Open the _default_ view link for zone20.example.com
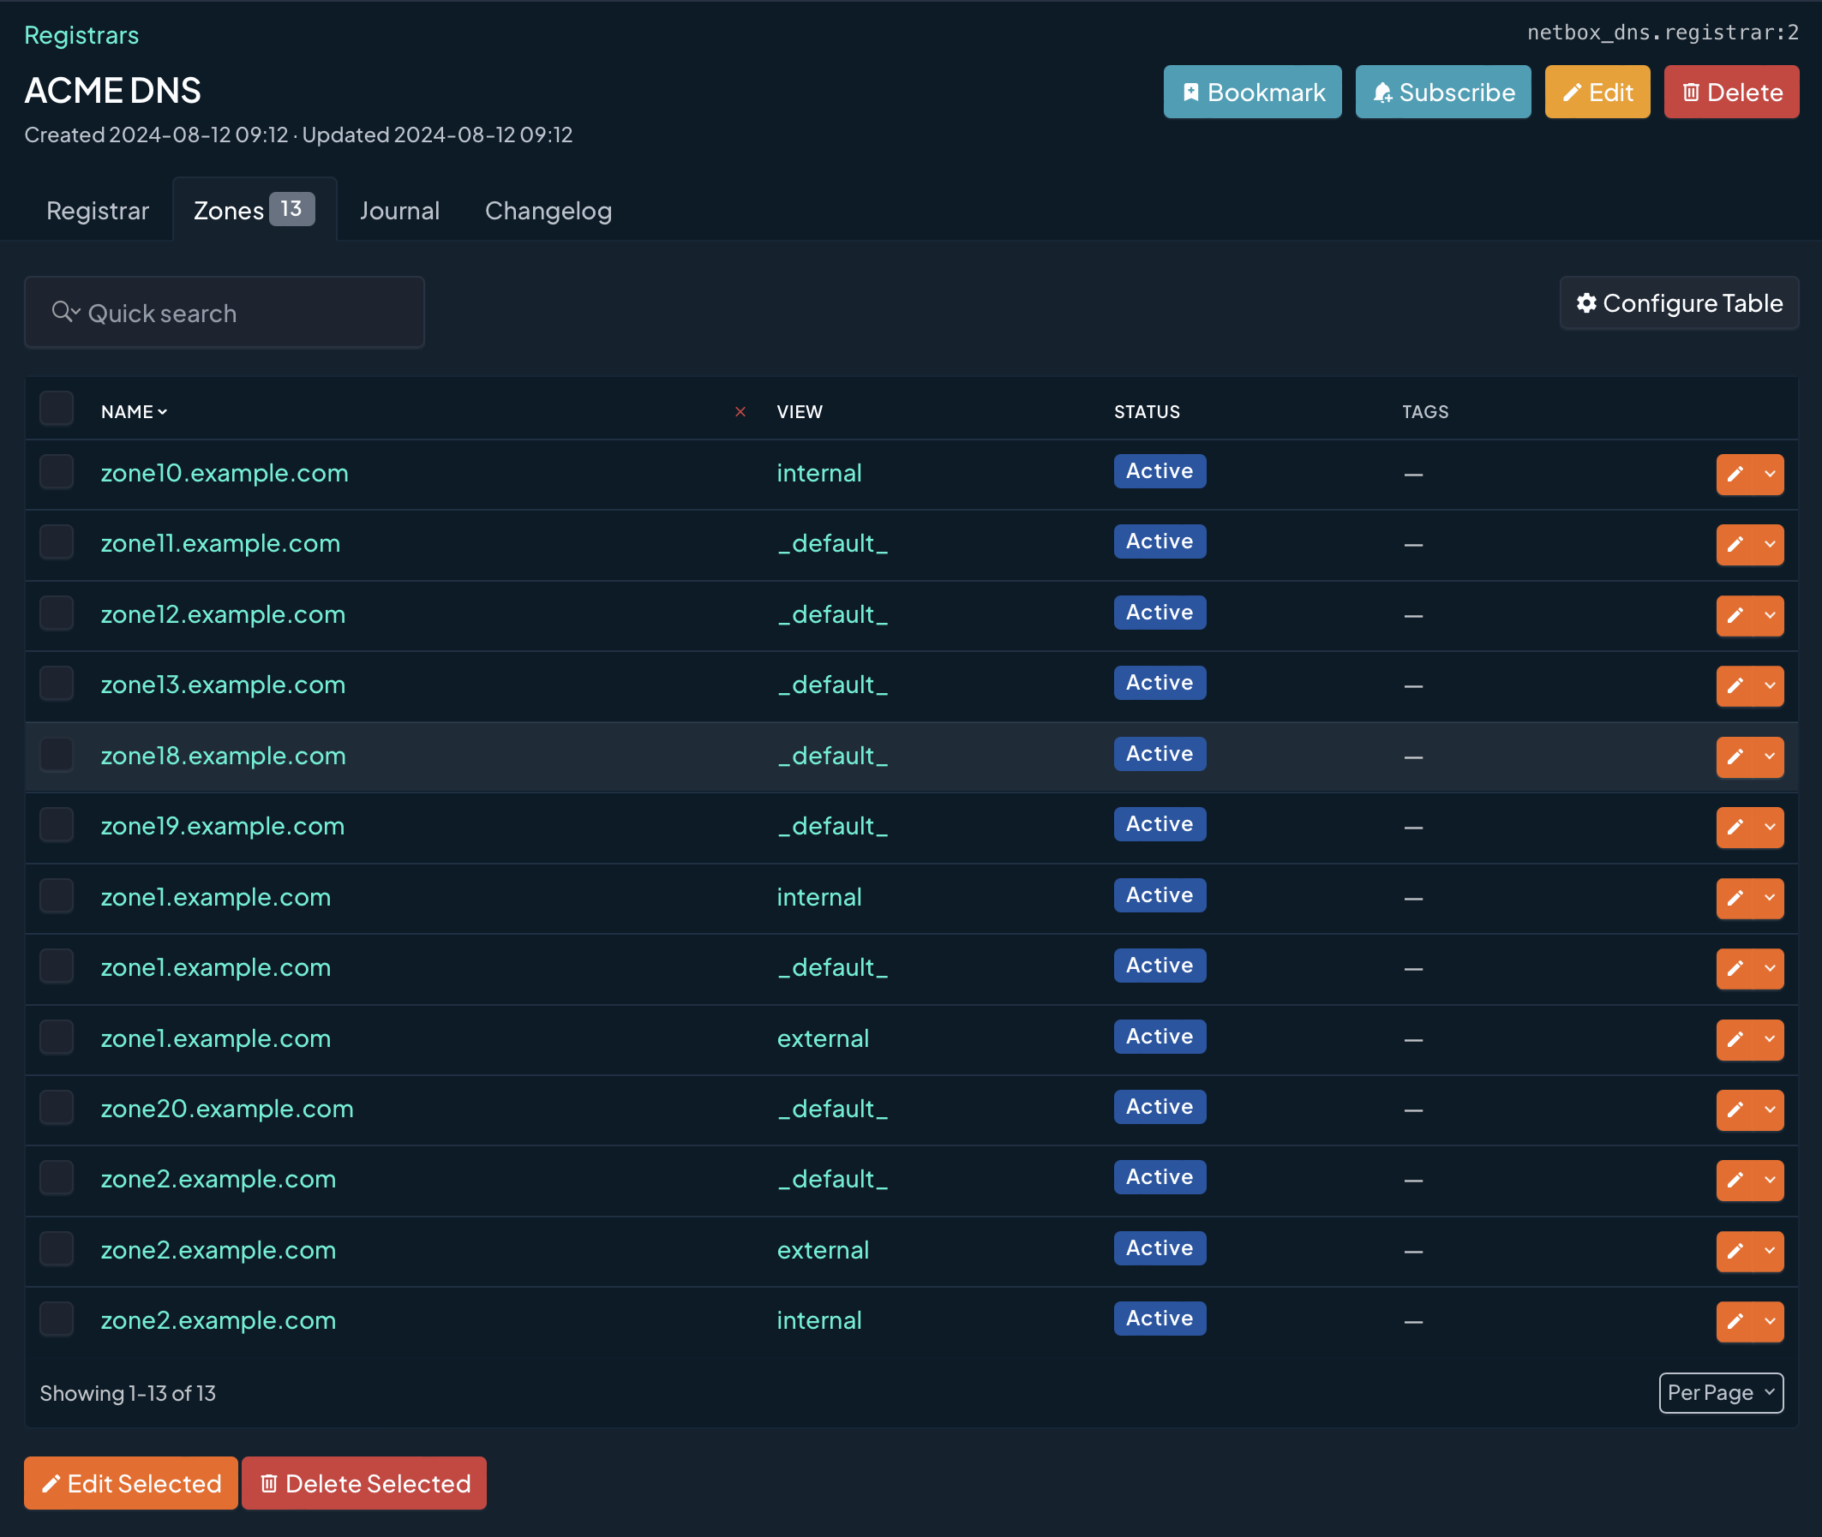 point(833,1109)
